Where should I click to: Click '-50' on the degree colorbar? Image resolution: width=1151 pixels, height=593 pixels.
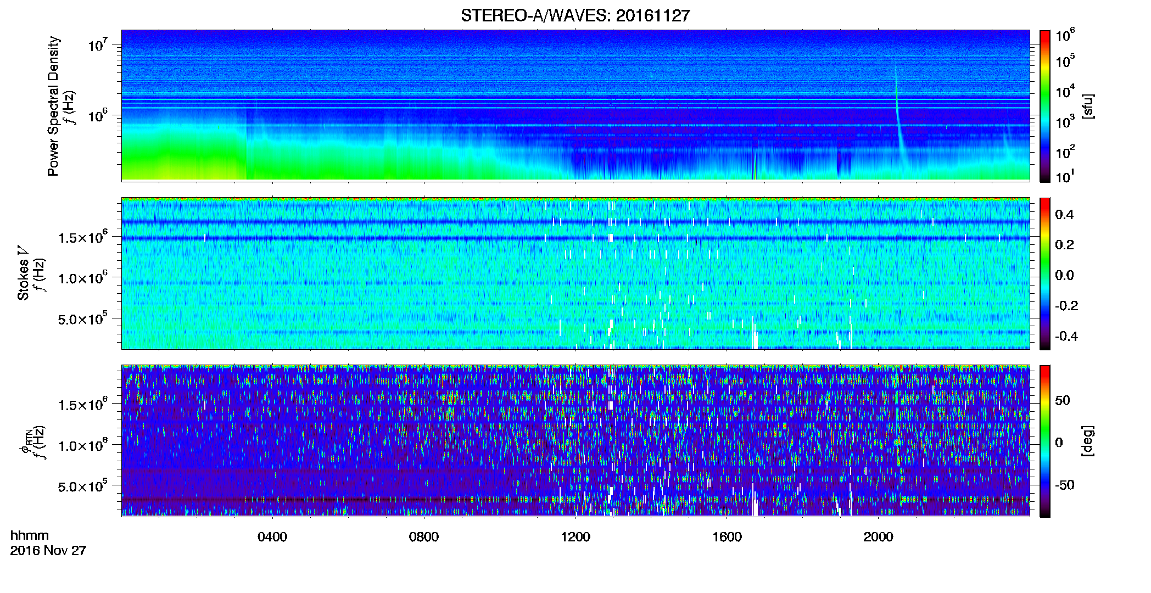coord(1064,485)
